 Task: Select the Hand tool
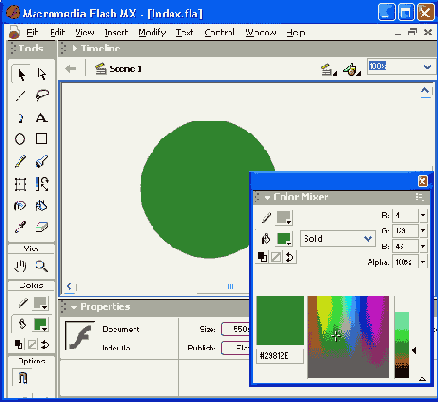click(21, 266)
